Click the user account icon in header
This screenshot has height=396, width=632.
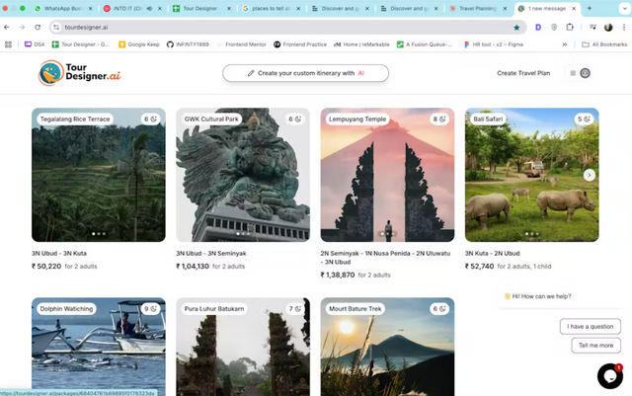[x=586, y=73]
